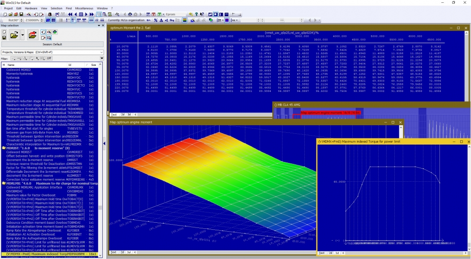Jump to the next map with fast-forward arrow

[91, 15]
